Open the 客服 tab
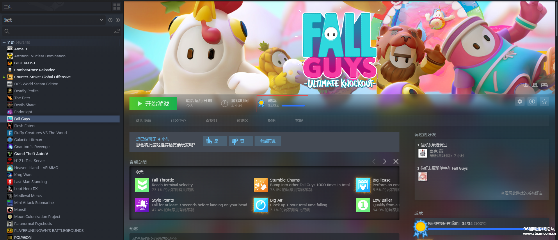Image resolution: width=558 pixels, height=240 pixels. tap(299, 120)
